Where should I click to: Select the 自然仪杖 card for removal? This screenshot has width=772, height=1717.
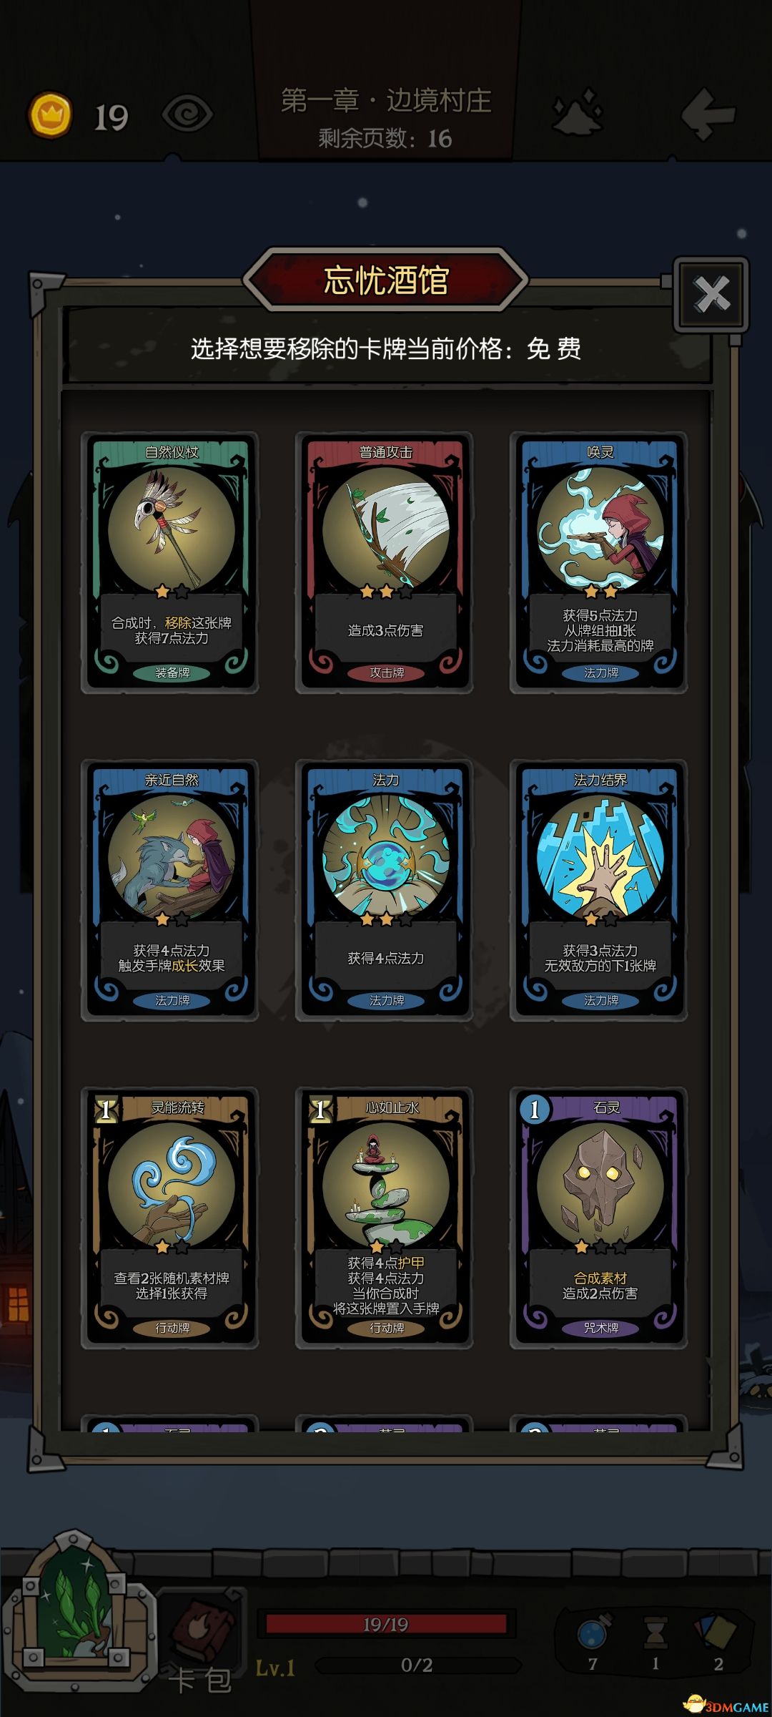tap(170, 562)
